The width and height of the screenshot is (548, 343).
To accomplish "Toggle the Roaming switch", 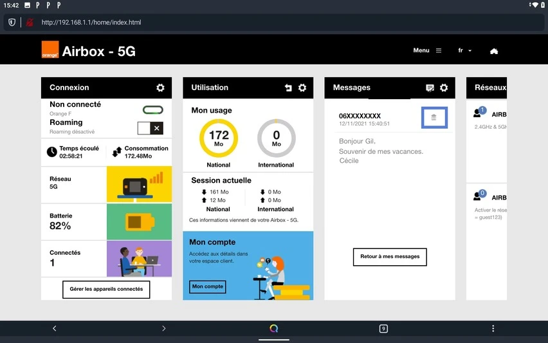I will [x=151, y=128].
